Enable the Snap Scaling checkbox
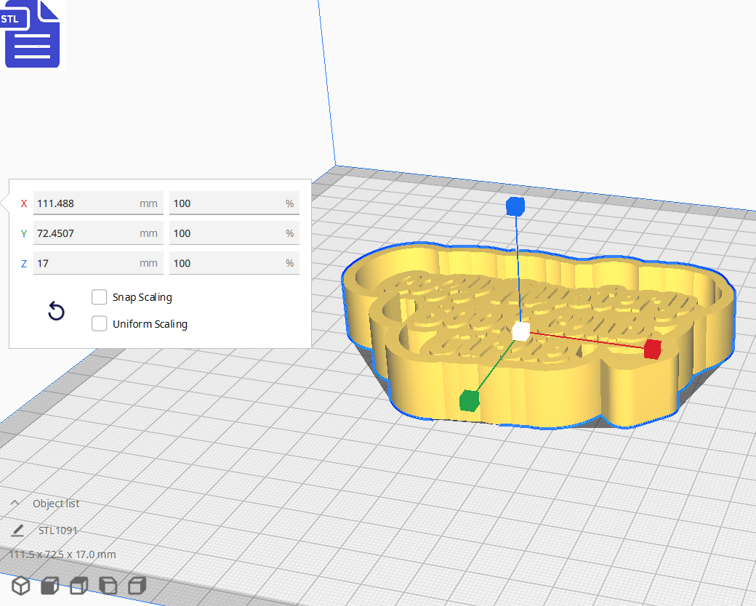Image resolution: width=756 pixels, height=606 pixels. pos(100,297)
